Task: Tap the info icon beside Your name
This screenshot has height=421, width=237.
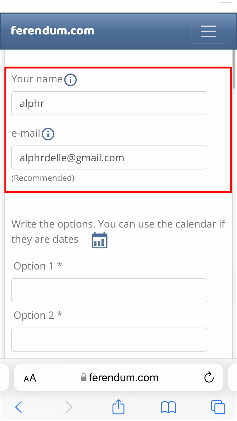Action: [x=70, y=80]
